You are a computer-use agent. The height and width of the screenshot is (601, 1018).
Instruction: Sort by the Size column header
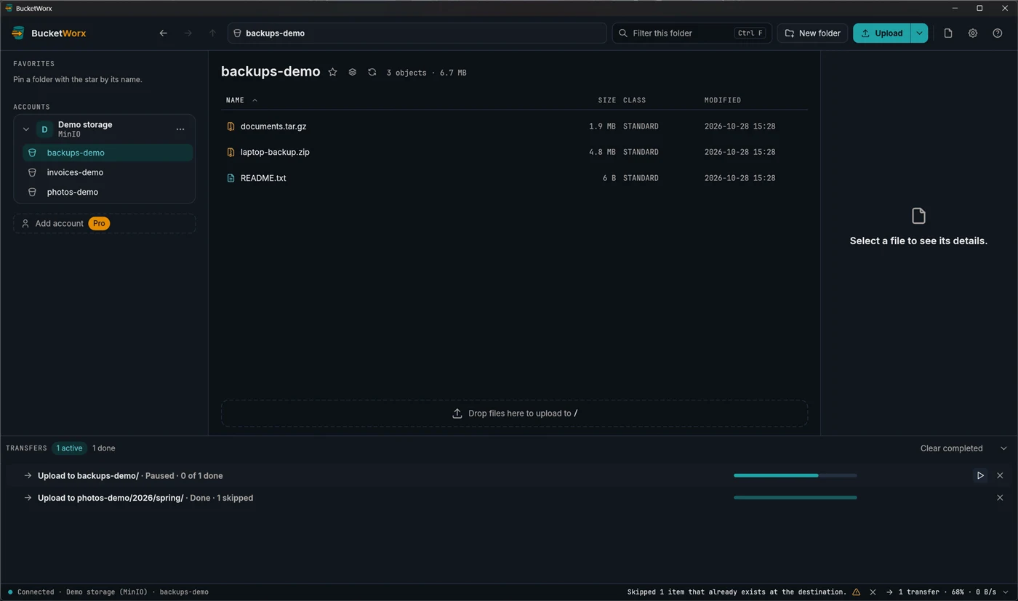tap(606, 100)
